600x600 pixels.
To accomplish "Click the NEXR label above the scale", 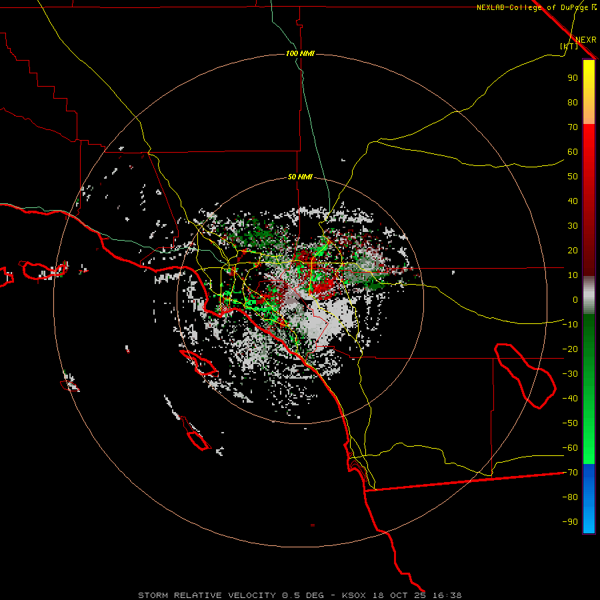I will (x=586, y=40).
